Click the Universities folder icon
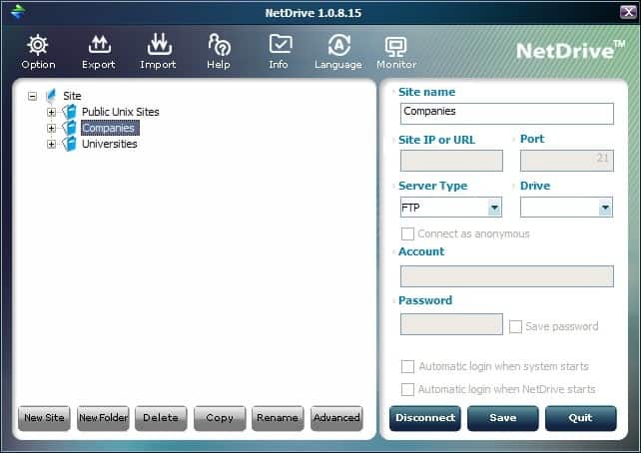 [x=70, y=144]
